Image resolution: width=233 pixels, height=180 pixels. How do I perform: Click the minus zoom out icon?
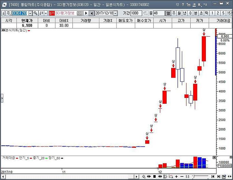point(182,176)
